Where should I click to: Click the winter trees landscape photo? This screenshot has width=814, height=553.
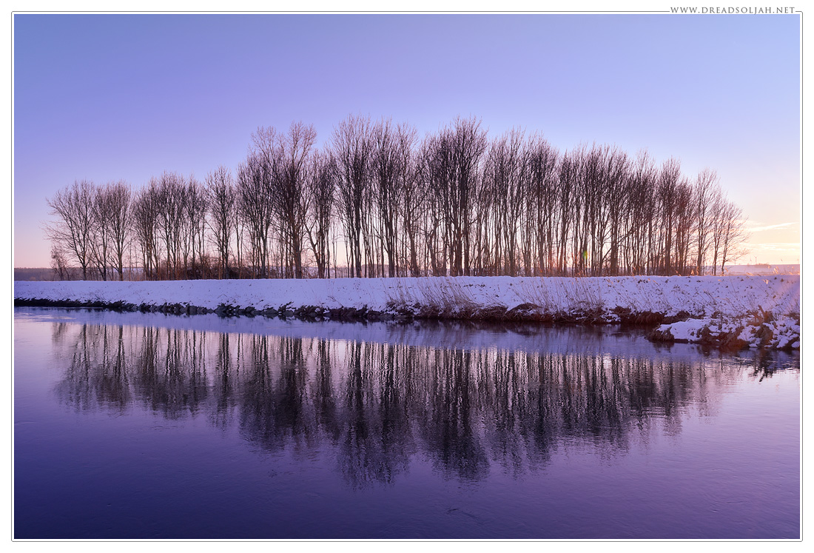click(407, 276)
